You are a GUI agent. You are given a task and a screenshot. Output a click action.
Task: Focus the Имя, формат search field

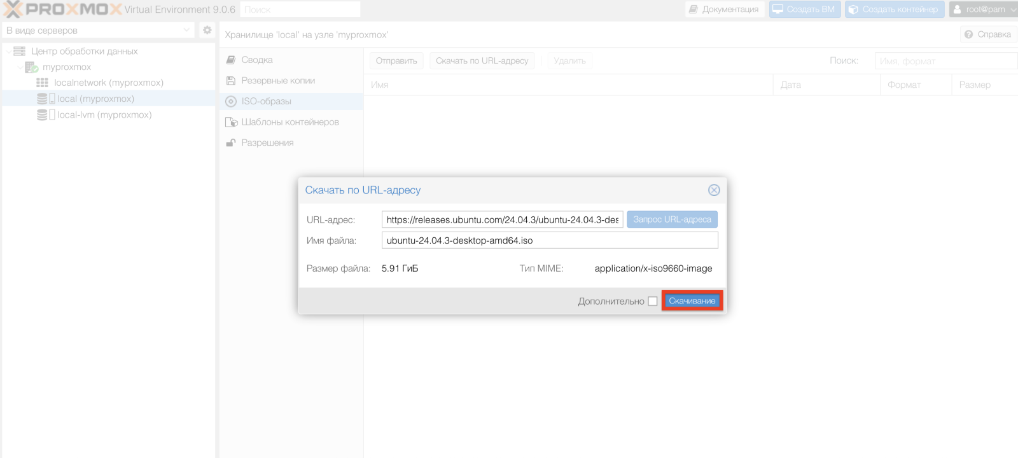[946, 61]
